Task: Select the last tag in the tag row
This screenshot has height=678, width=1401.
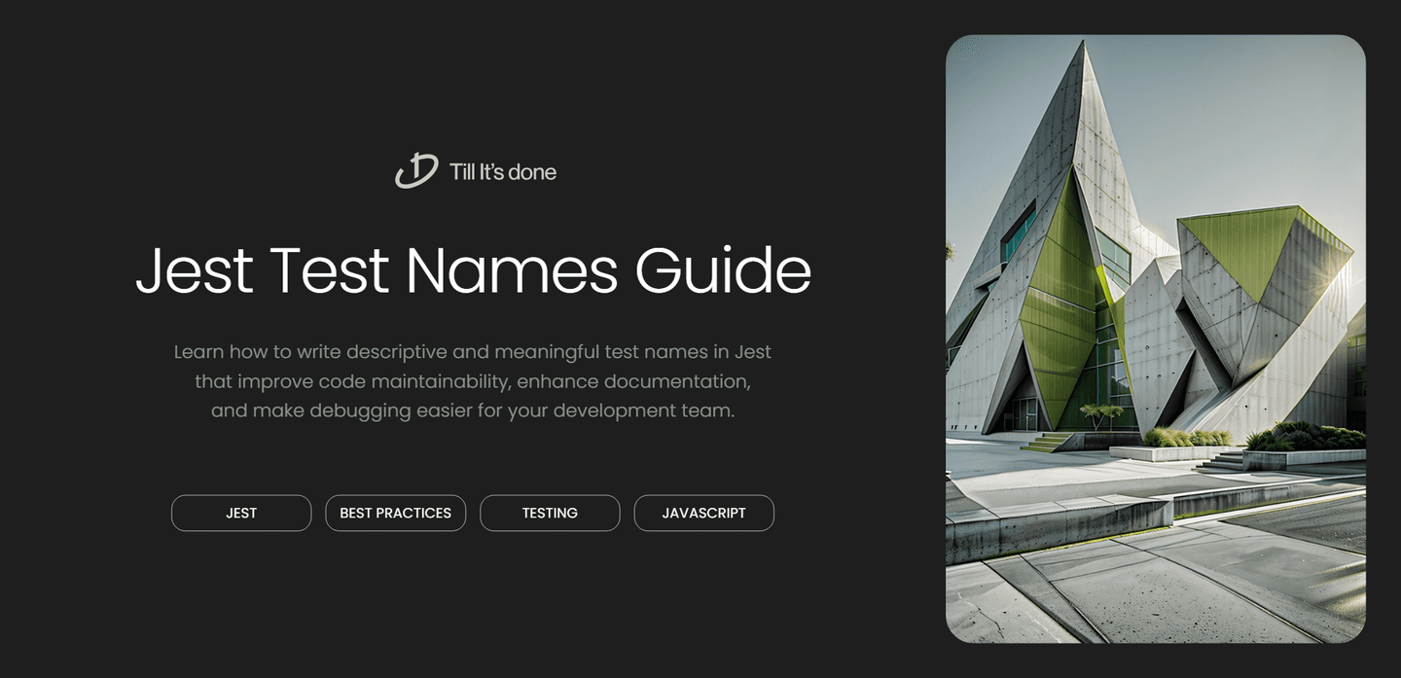Action: click(x=703, y=513)
